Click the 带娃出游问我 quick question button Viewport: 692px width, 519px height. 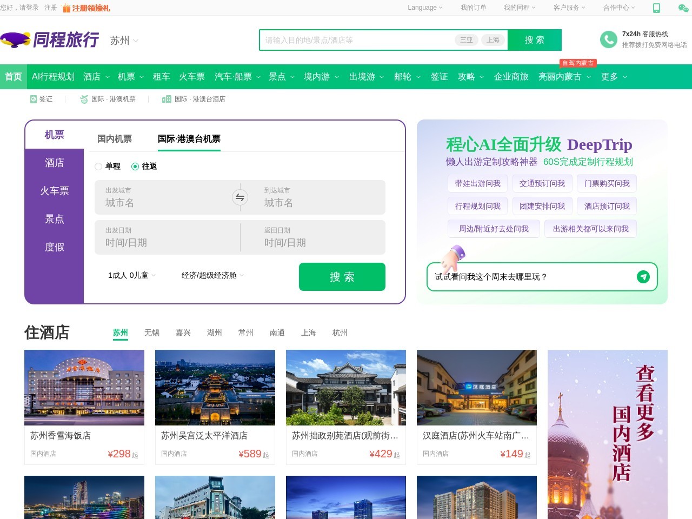coord(477,183)
